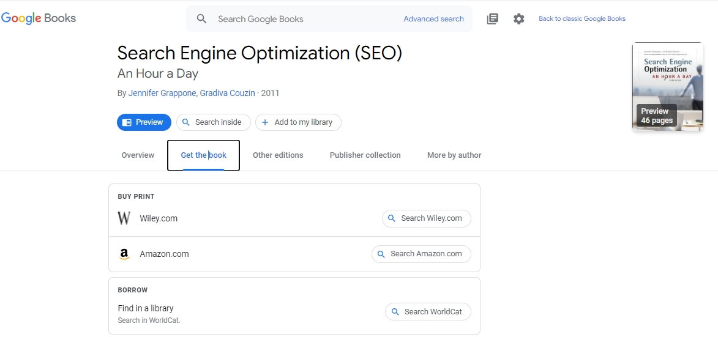Open the Advanced search link
718x337 pixels.
pyautogui.click(x=433, y=19)
